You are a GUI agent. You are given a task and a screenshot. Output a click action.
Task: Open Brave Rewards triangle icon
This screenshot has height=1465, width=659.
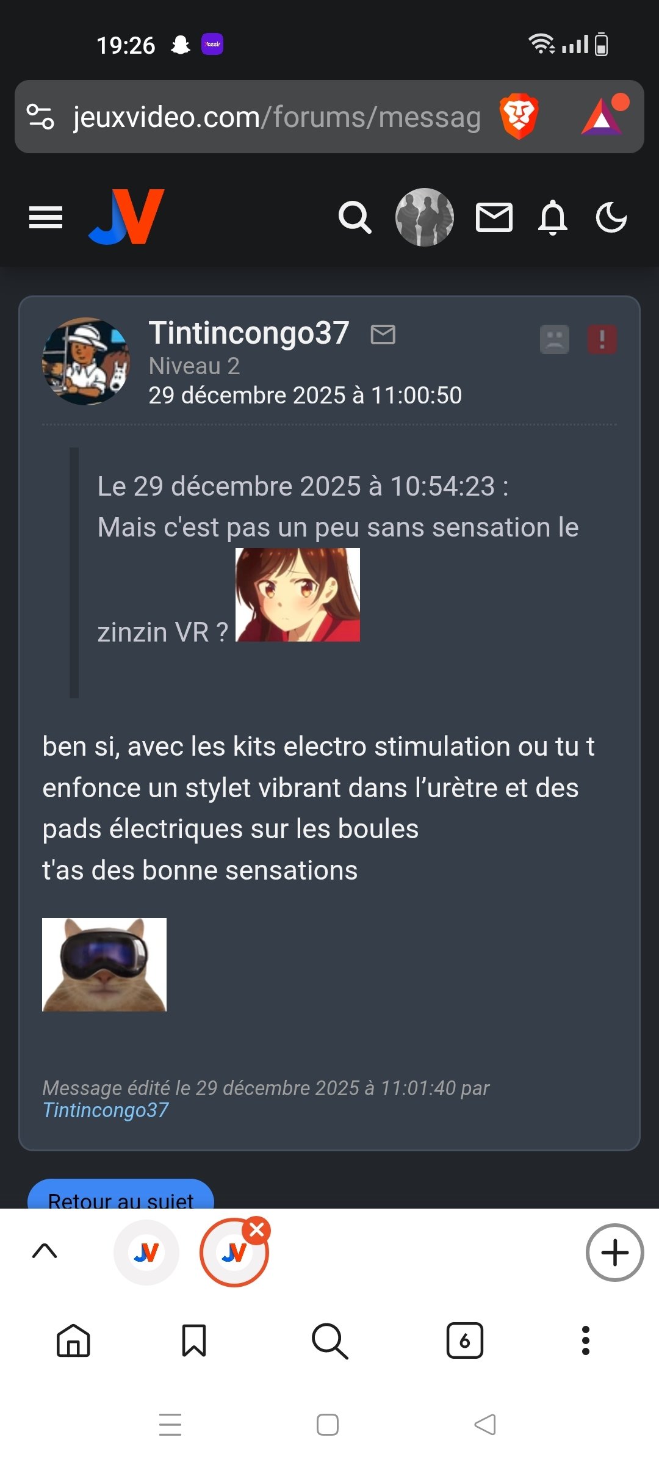(x=604, y=115)
